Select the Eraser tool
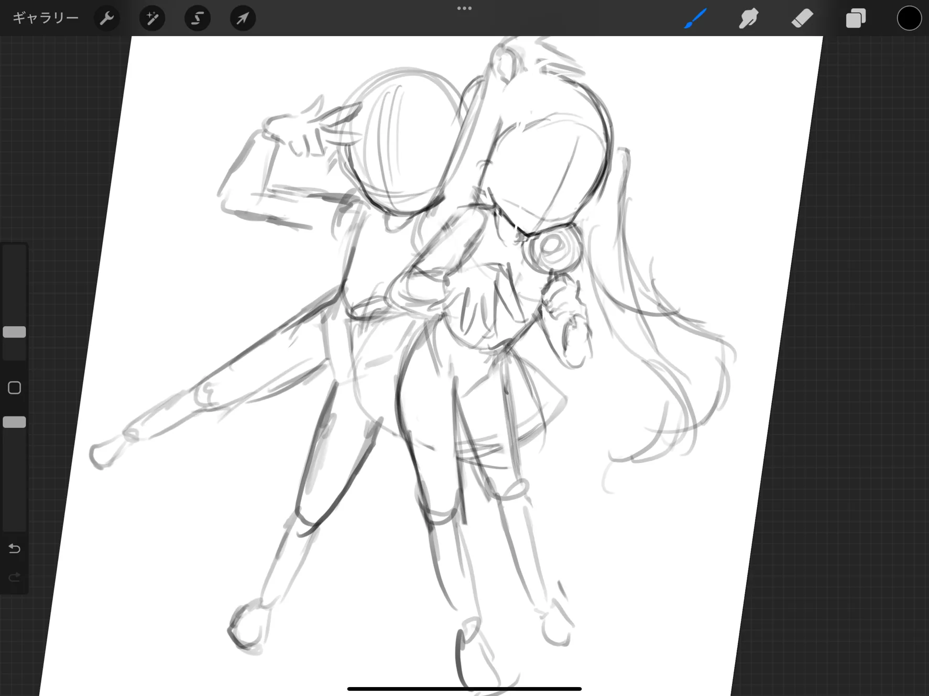 (x=802, y=18)
